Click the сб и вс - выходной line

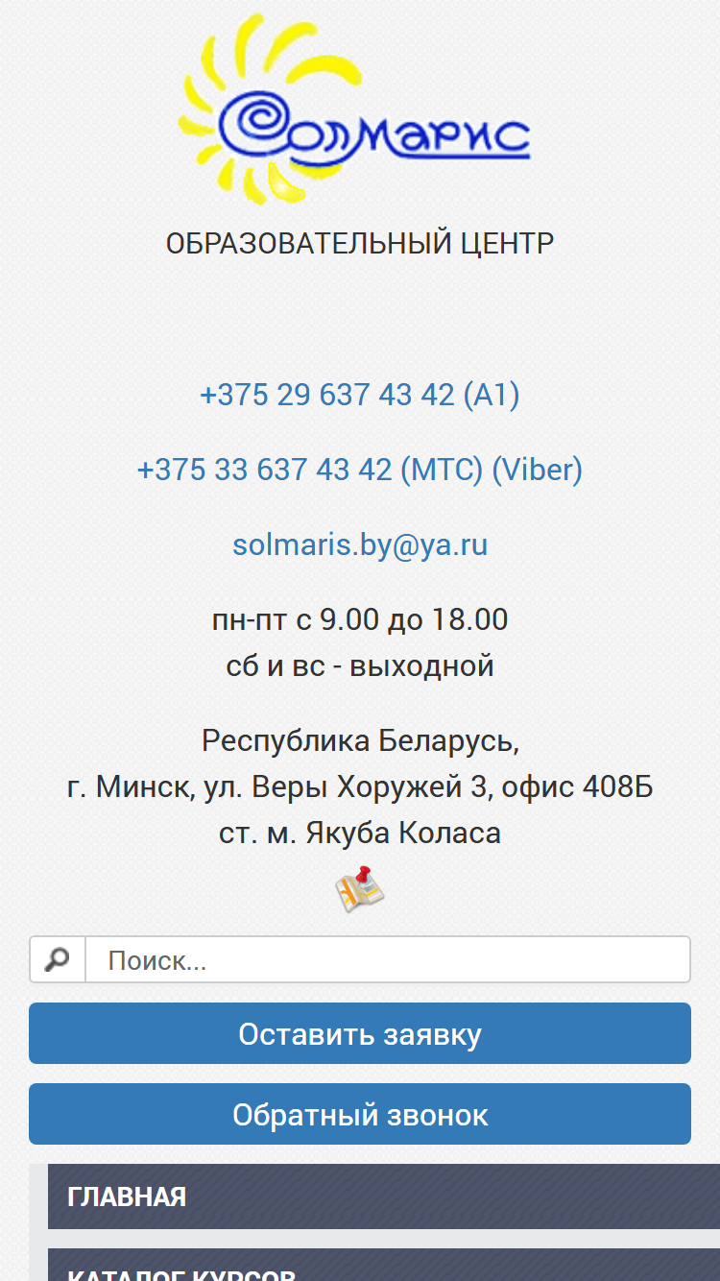(360, 665)
